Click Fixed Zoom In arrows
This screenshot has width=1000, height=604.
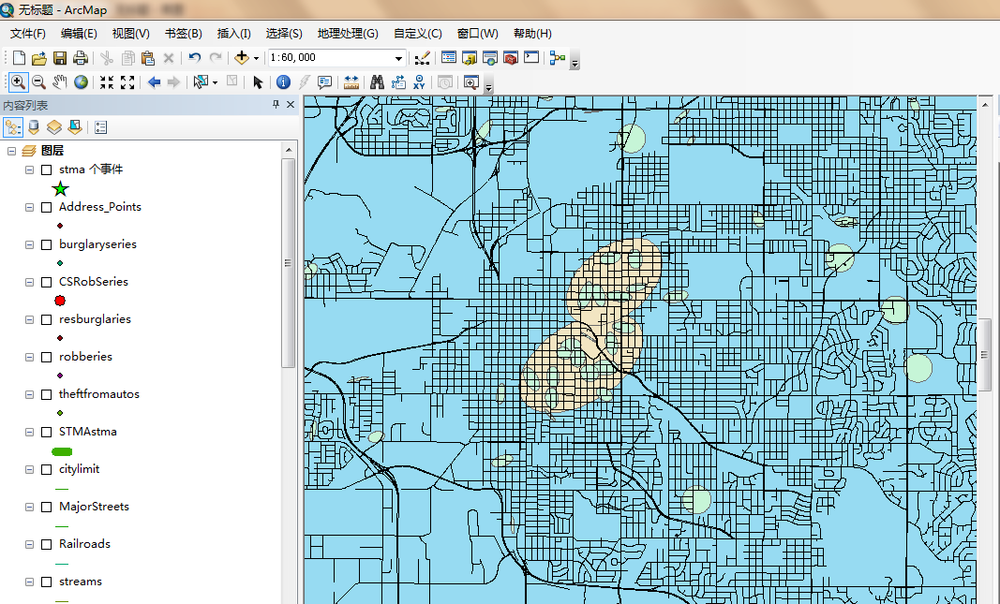(x=107, y=82)
